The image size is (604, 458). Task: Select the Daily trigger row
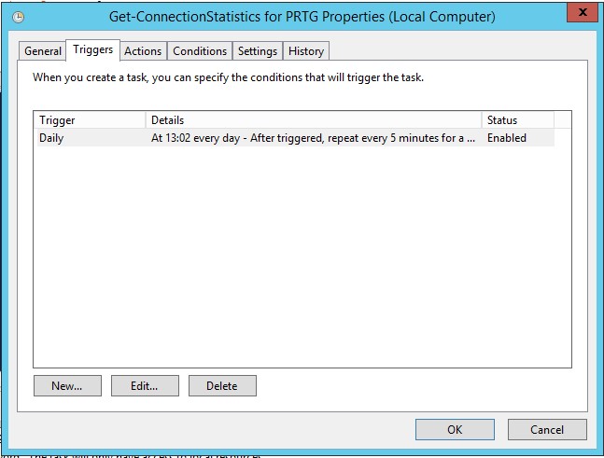52,138
